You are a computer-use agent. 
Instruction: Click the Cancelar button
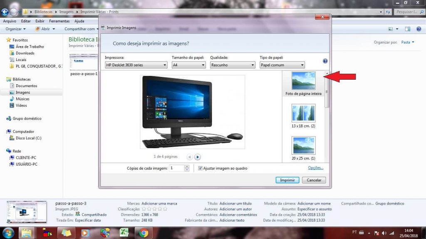(x=314, y=180)
